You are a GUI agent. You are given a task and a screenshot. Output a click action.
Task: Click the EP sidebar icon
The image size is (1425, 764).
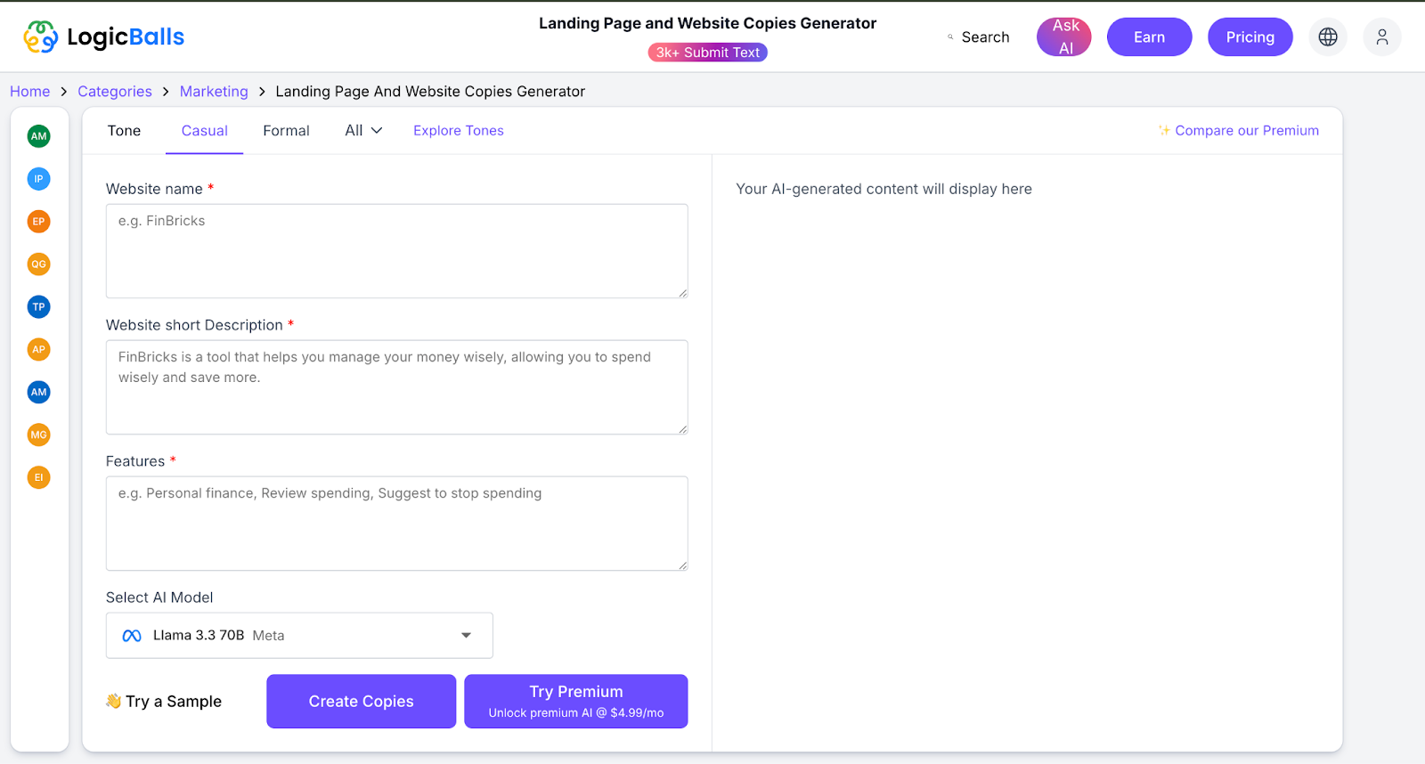coord(38,222)
